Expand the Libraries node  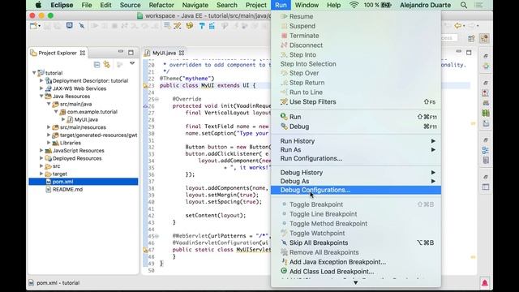click(49, 143)
